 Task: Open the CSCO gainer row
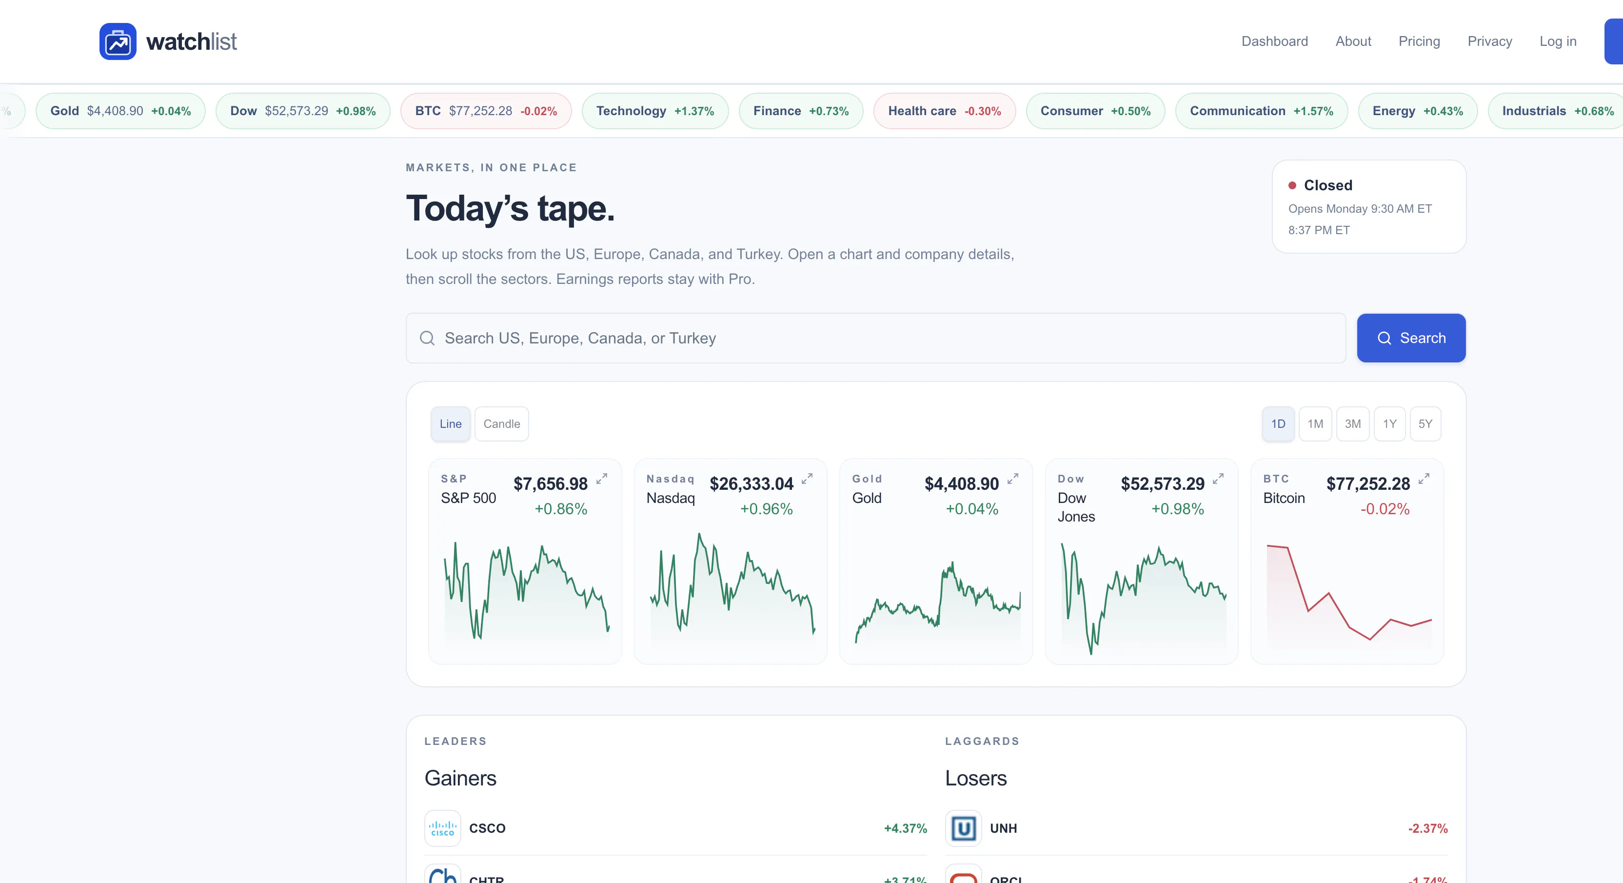(x=675, y=828)
